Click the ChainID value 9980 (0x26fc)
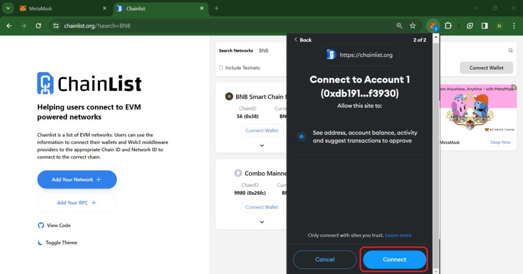 coord(250,193)
